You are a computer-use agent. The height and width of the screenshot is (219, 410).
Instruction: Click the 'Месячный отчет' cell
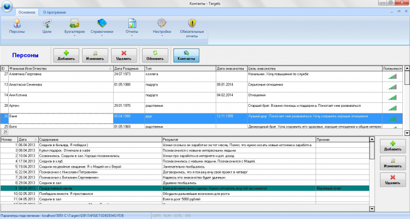[x=342, y=188]
